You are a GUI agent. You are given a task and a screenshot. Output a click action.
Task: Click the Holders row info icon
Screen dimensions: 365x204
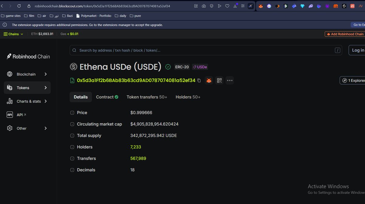point(72,147)
